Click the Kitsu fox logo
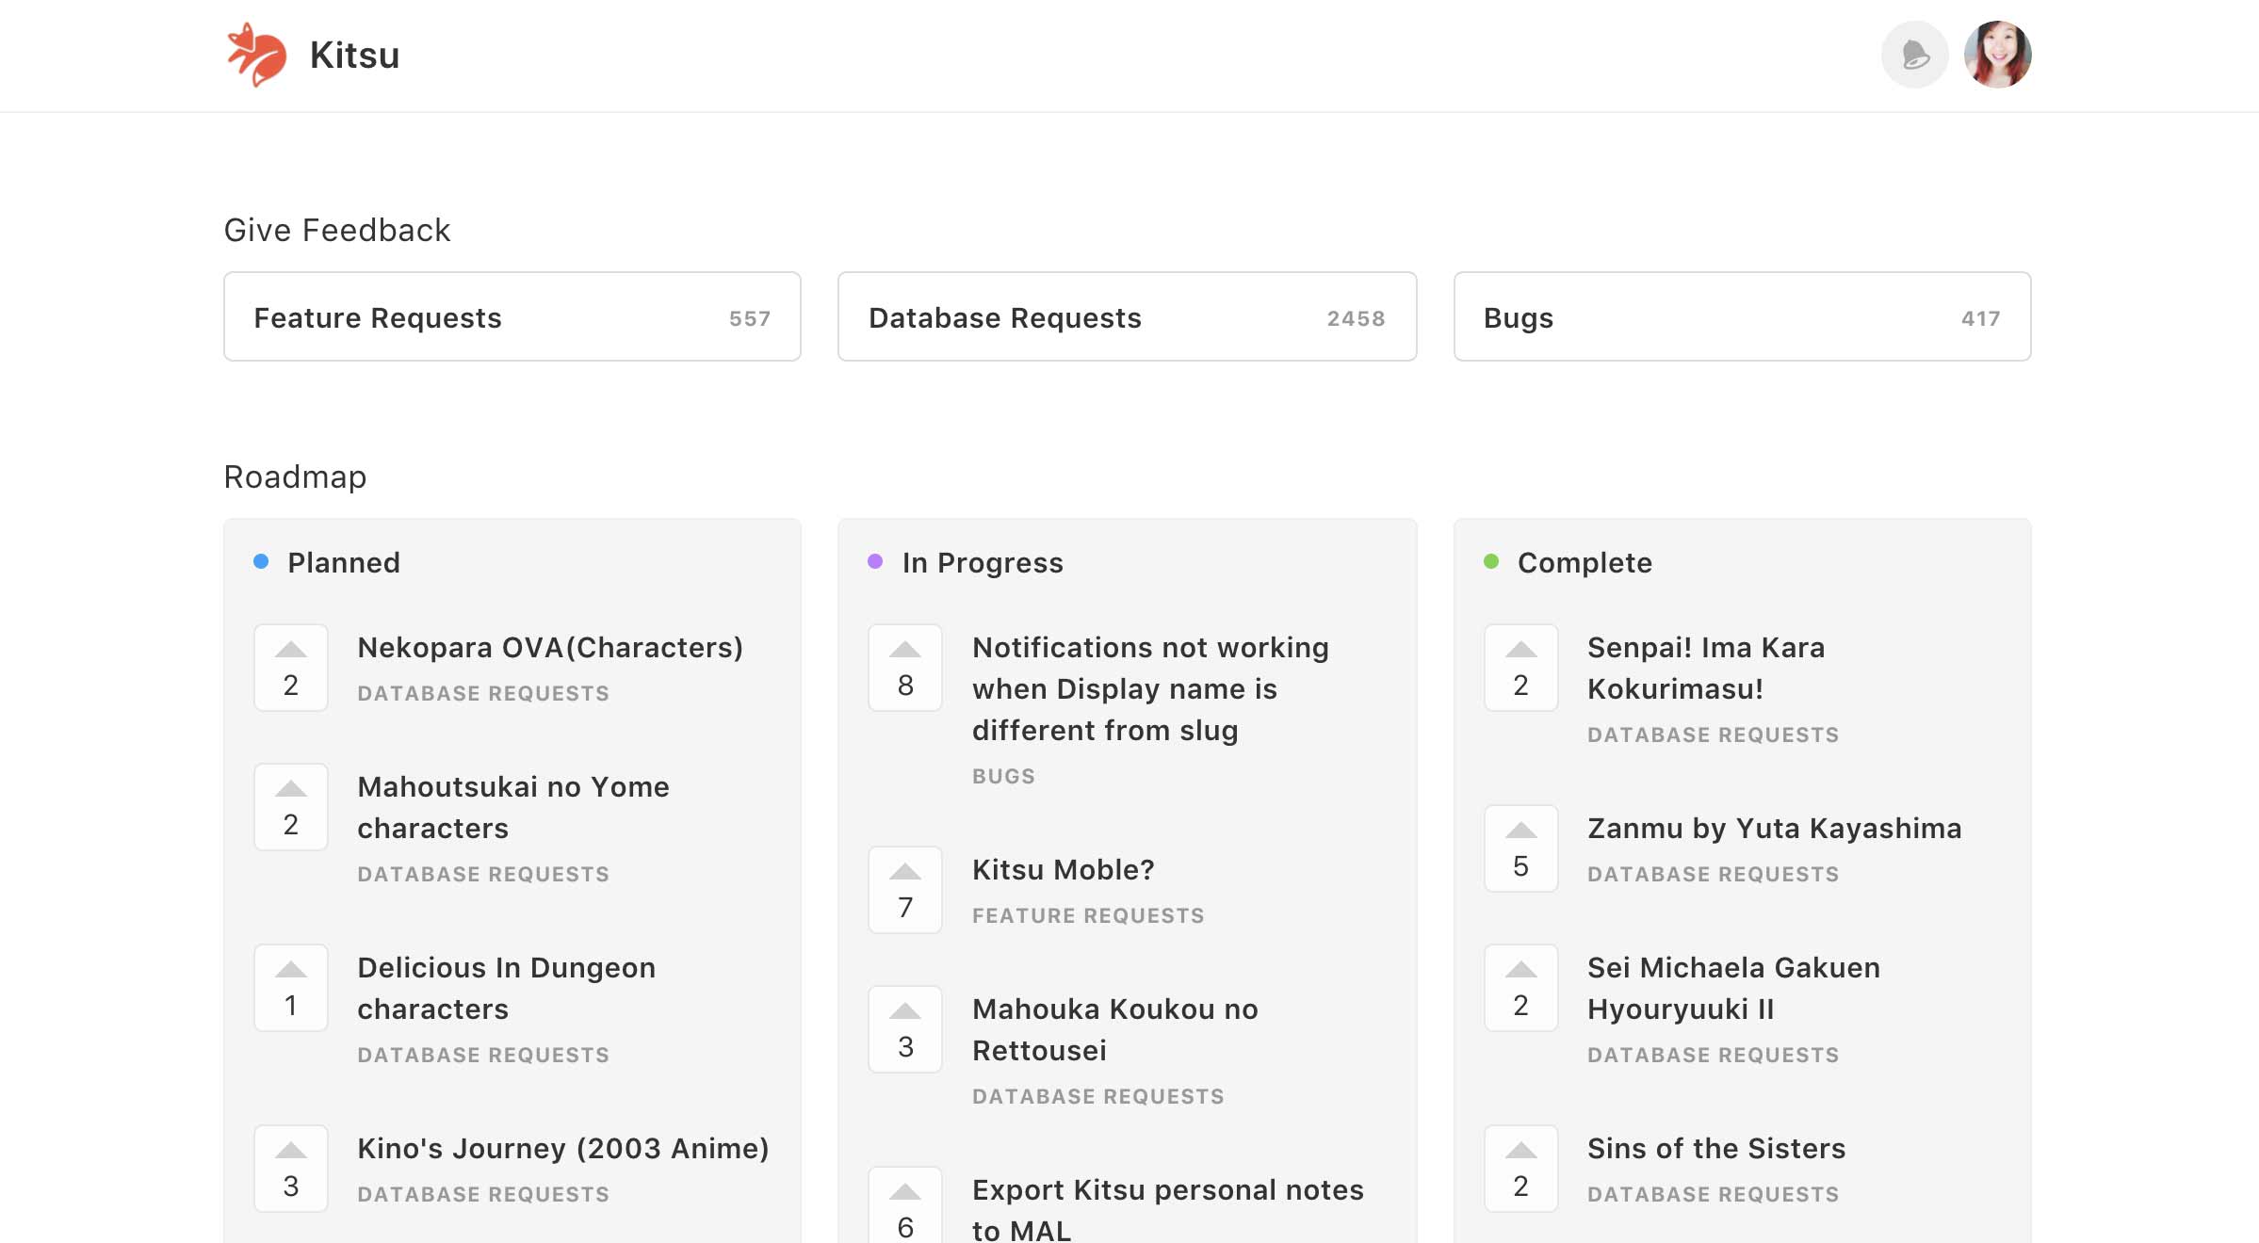This screenshot has width=2259, height=1243. (x=256, y=55)
